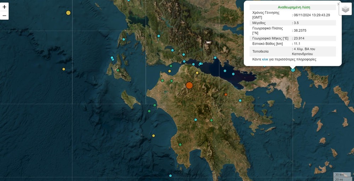This screenshot has width=354, height=181.
Task: Click the yellow marker southwest off the Peloponnese coast
Action: 153,135
